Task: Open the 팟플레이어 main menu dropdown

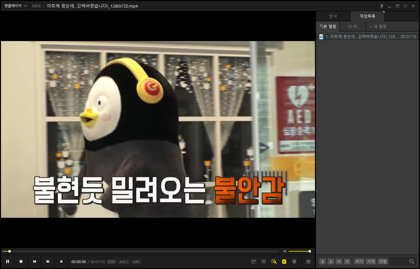Action: click(15, 6)
